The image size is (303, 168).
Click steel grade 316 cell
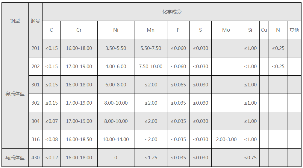pyautogui.click(x=35, y=139)
